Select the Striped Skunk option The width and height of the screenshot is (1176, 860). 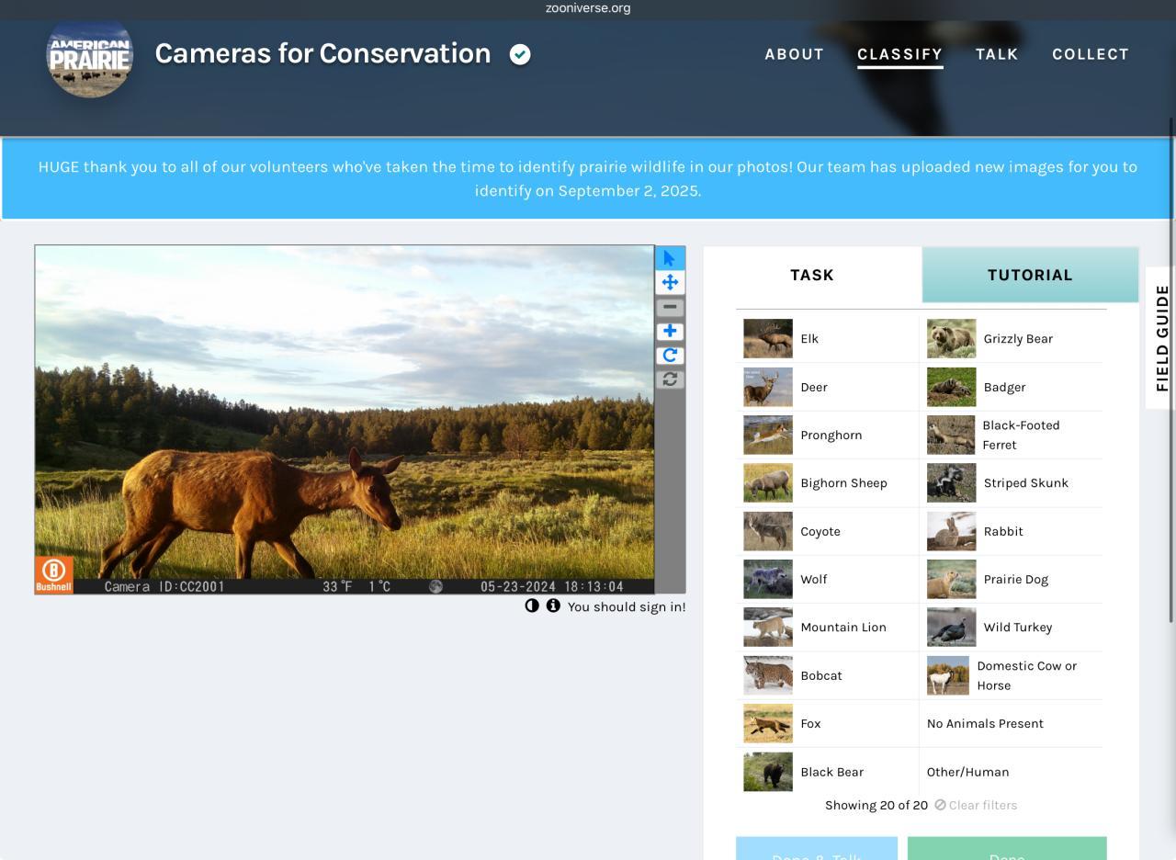pyautogui.click(x=1011, y=483)
